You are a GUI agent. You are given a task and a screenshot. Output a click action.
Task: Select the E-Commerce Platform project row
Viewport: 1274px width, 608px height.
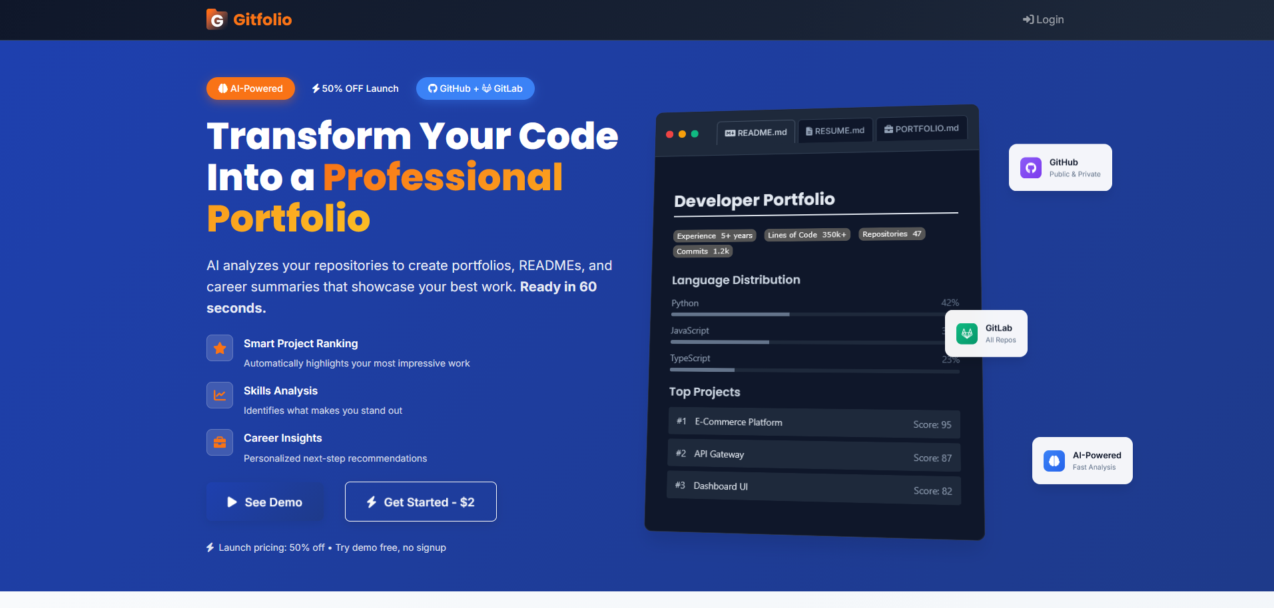[x=813, y=423]
